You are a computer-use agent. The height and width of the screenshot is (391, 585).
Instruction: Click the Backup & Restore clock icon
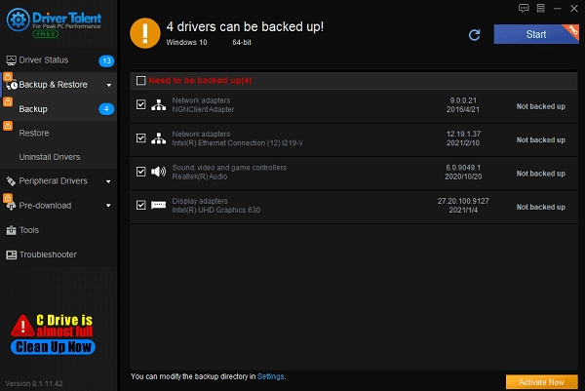coord(12,85)
